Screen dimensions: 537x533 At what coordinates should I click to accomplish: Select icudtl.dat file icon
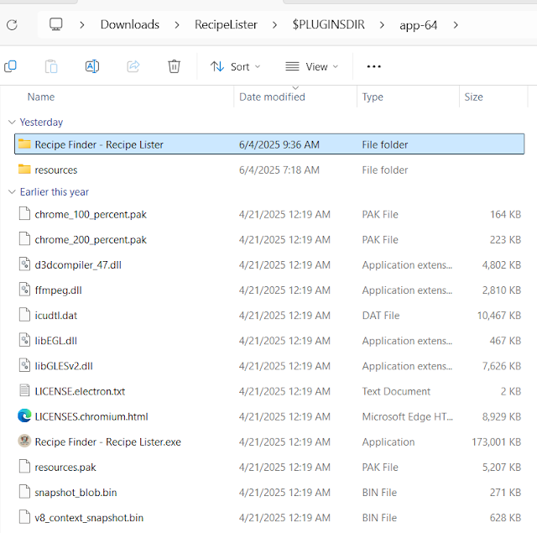[24, 315]
